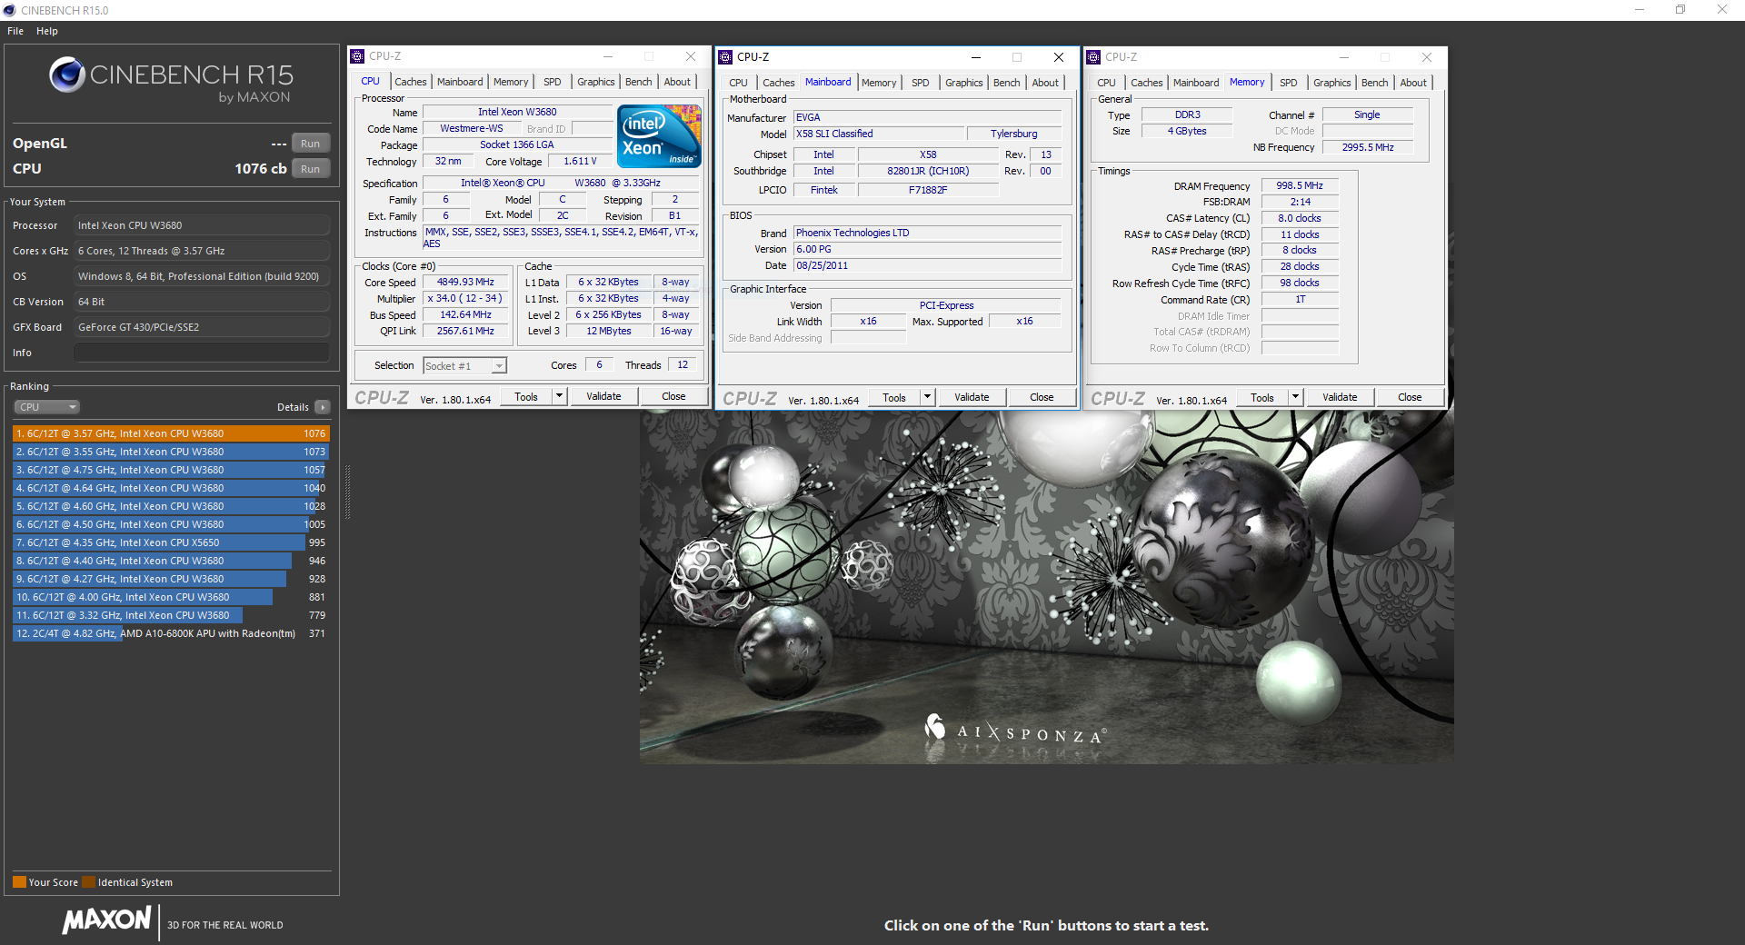Select SPD tab in Mainboard CPU-Z window
The width and height of the screenshot is (1745, 945).
click(921, 83)
